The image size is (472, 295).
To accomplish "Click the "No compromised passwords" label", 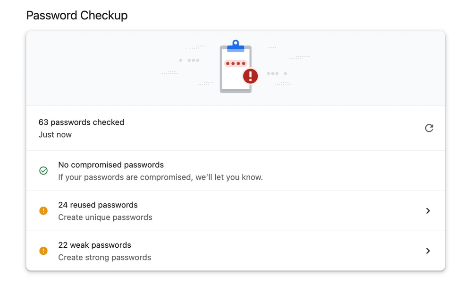I will pyautogui.click(x=111, y=165).
